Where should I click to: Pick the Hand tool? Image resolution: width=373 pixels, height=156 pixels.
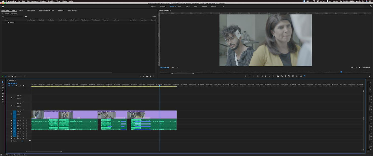3,100
